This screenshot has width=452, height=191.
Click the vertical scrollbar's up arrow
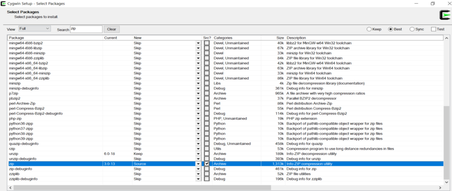pyautogui.click(x=447, y=38)
